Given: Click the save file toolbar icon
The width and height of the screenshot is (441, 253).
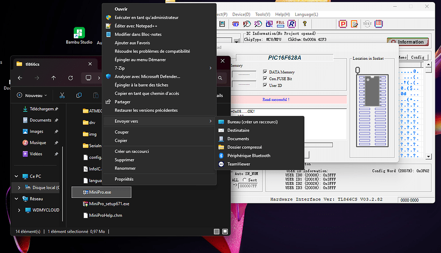Looking at the screenshot, I should click(x=222, y=24).
